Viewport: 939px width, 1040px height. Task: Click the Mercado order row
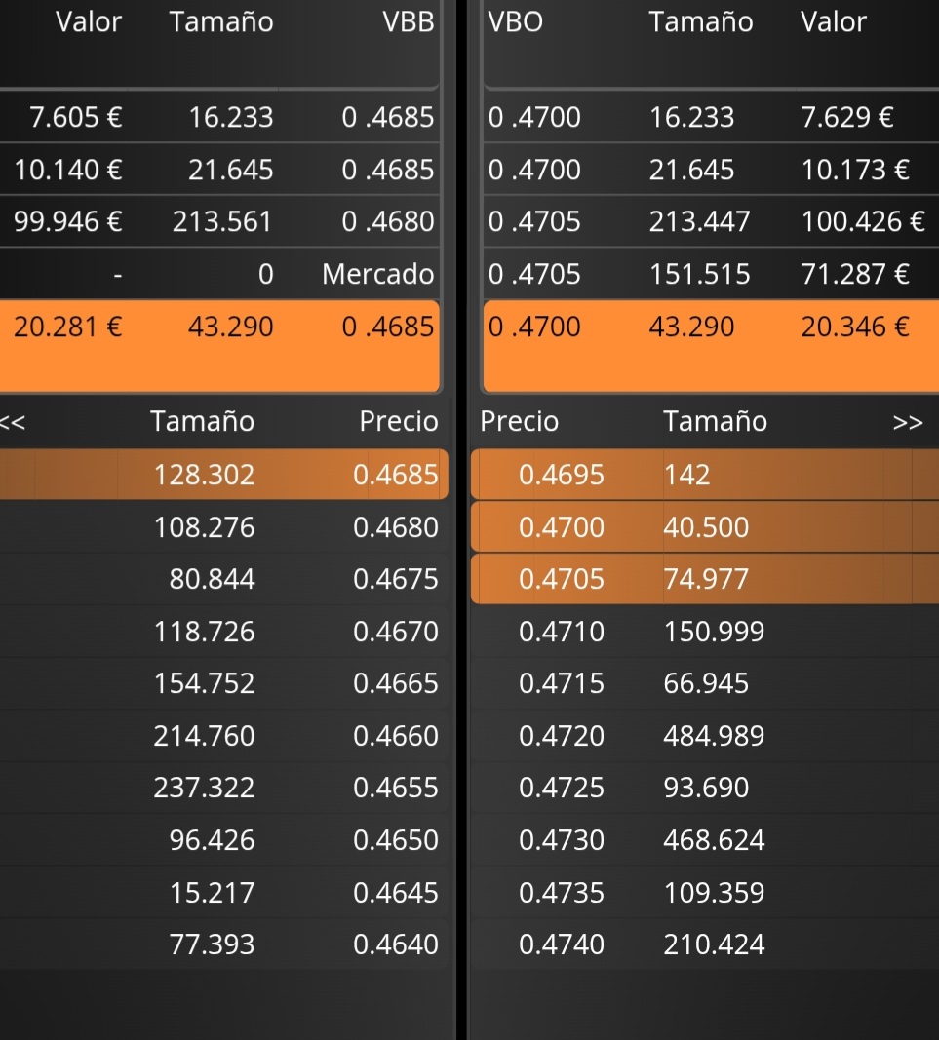219,274
